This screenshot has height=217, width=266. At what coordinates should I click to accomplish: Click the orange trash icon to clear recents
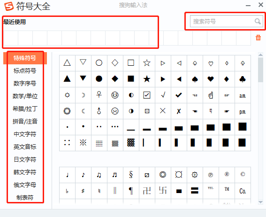coord(258,38)
